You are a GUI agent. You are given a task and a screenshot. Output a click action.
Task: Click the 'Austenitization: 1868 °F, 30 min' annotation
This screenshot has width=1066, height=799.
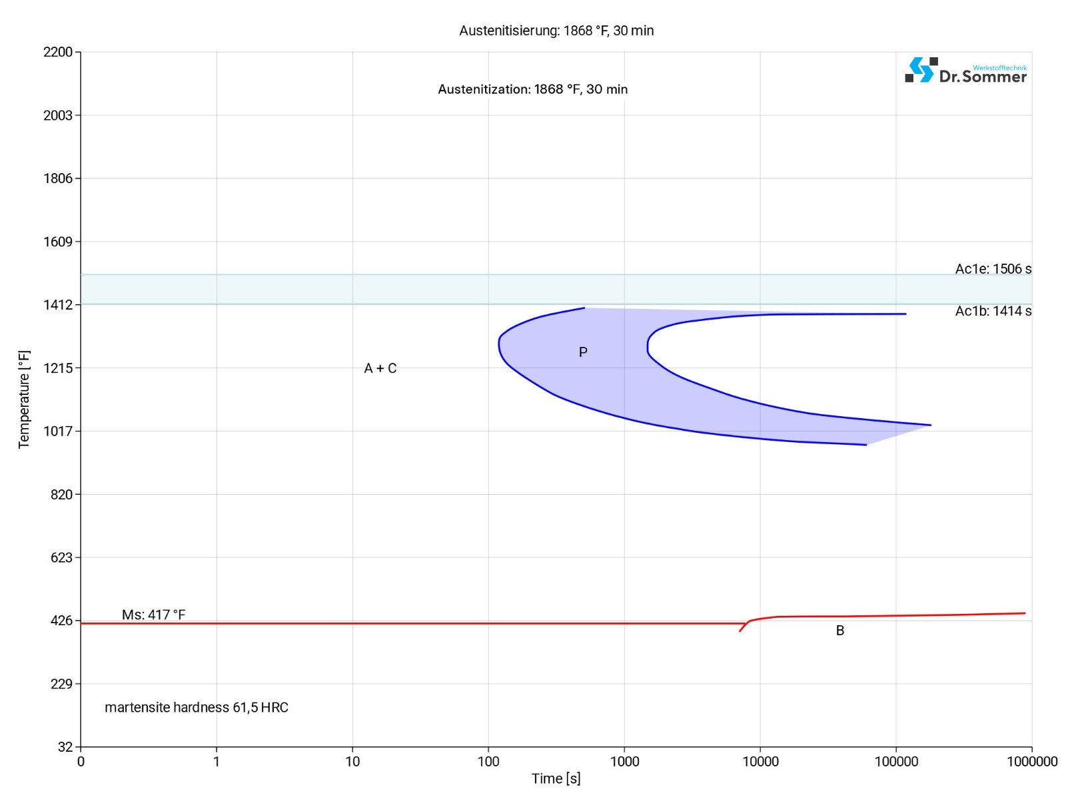(x=532, y=89)
